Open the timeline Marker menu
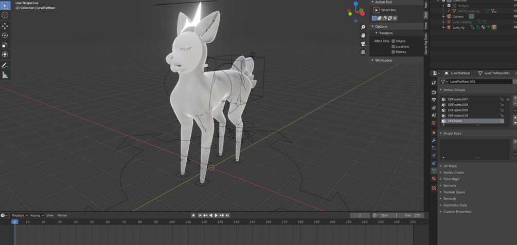Screen dimensions: 517x245 (62, 215)
